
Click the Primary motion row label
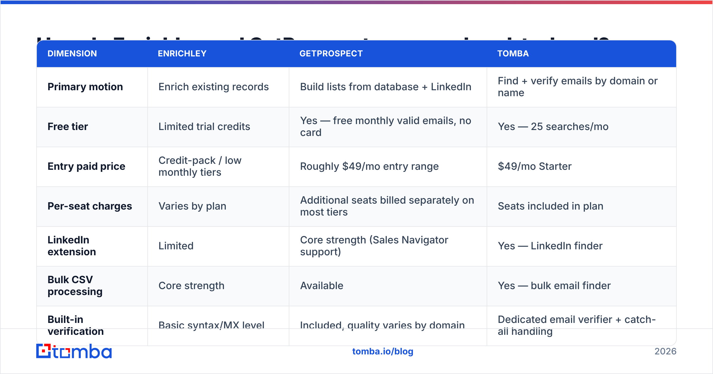tap(85, 87)
